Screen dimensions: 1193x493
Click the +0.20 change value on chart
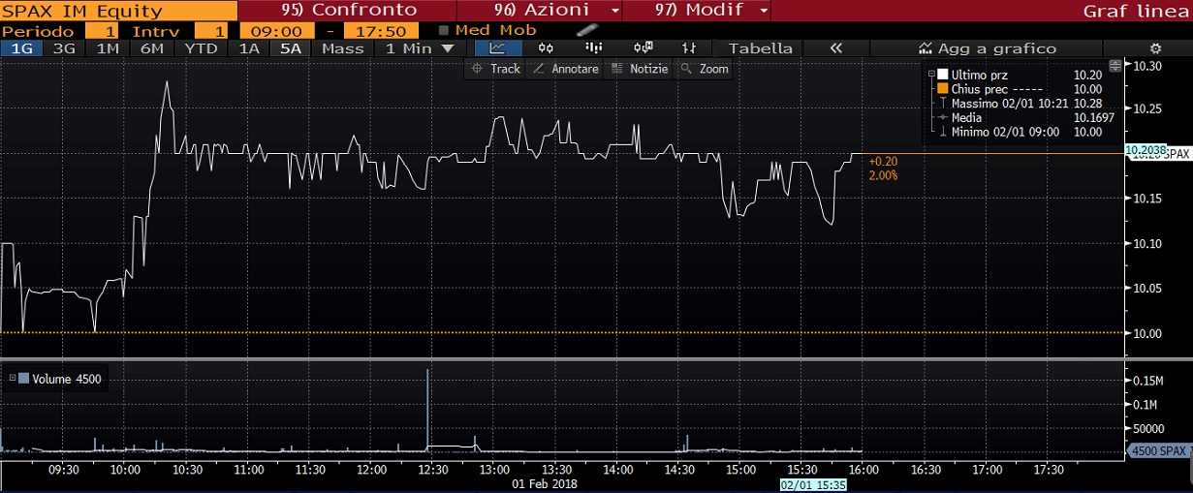pos(883,161)
